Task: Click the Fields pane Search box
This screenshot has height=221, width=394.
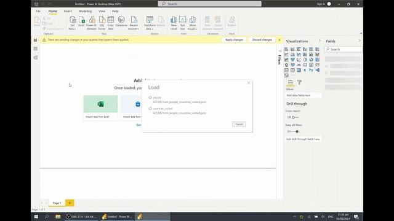Action: point(344,49)
